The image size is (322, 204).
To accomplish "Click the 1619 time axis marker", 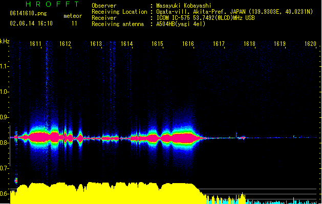I will pyautogui.click(x=280, y=43).
